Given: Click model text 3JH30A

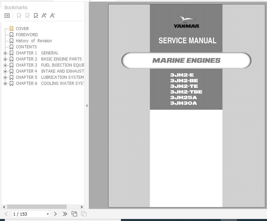Looking at the screenshot, I should [184, 103].
